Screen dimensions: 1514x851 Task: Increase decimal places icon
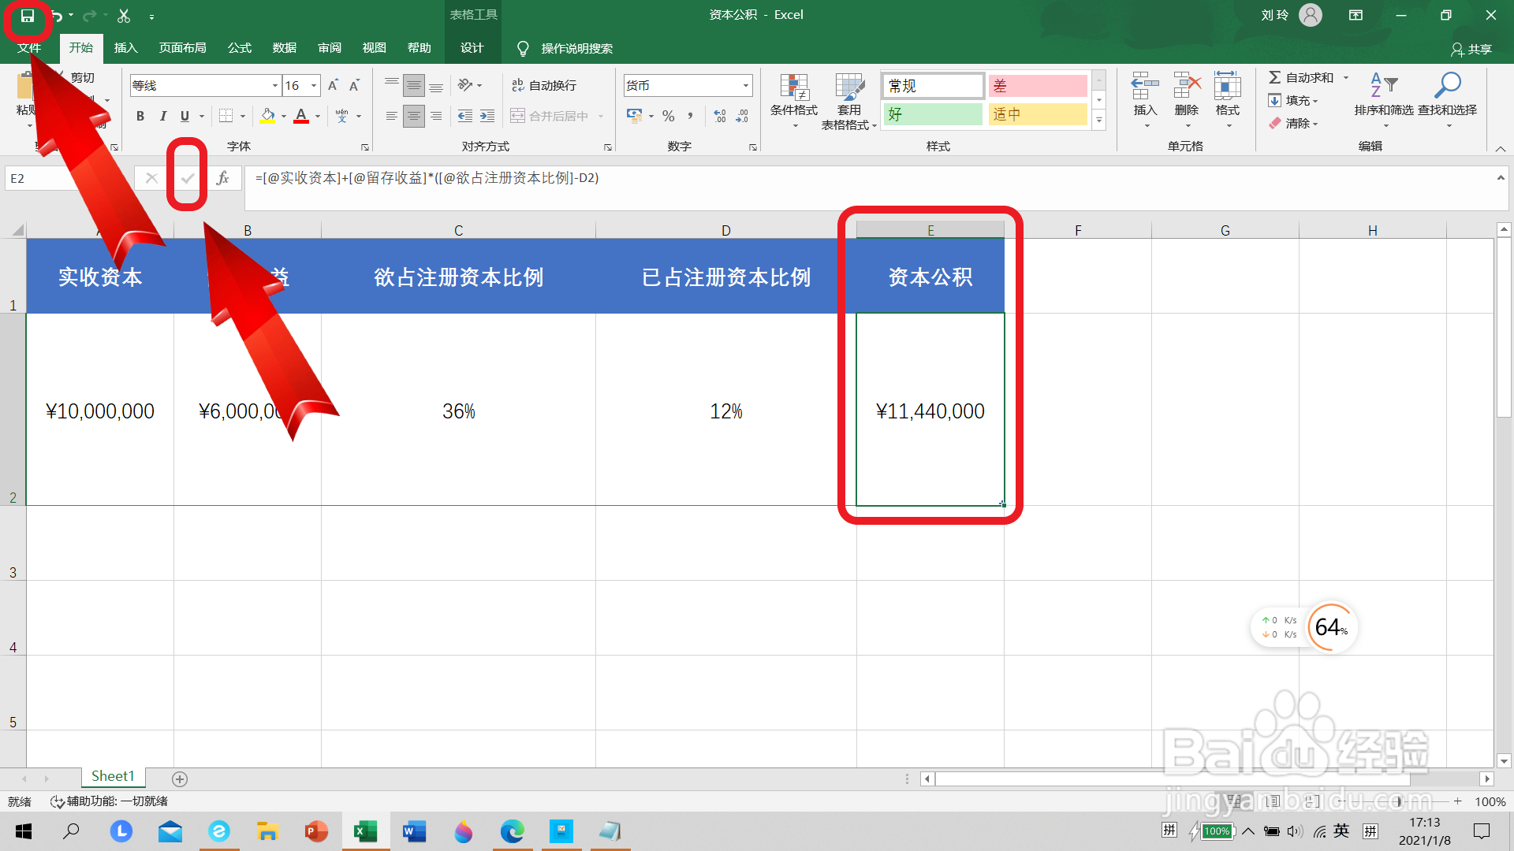(720, 116)
